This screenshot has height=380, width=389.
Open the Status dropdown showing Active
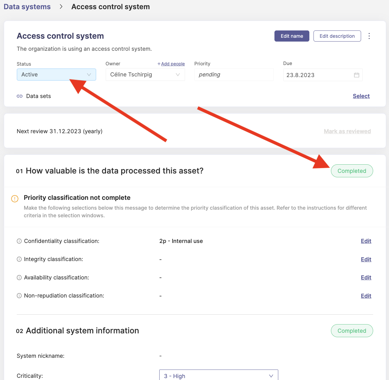pos(56,75)
